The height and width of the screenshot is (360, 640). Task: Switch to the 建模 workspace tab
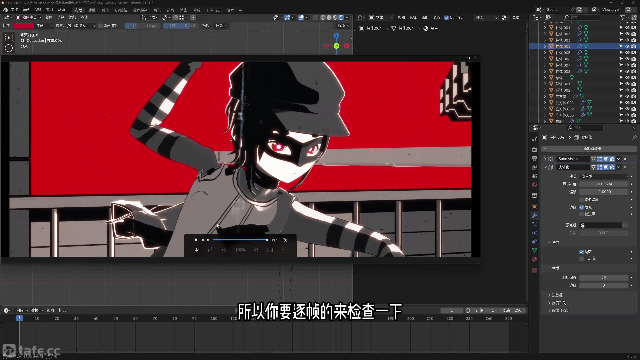(92, 10)
